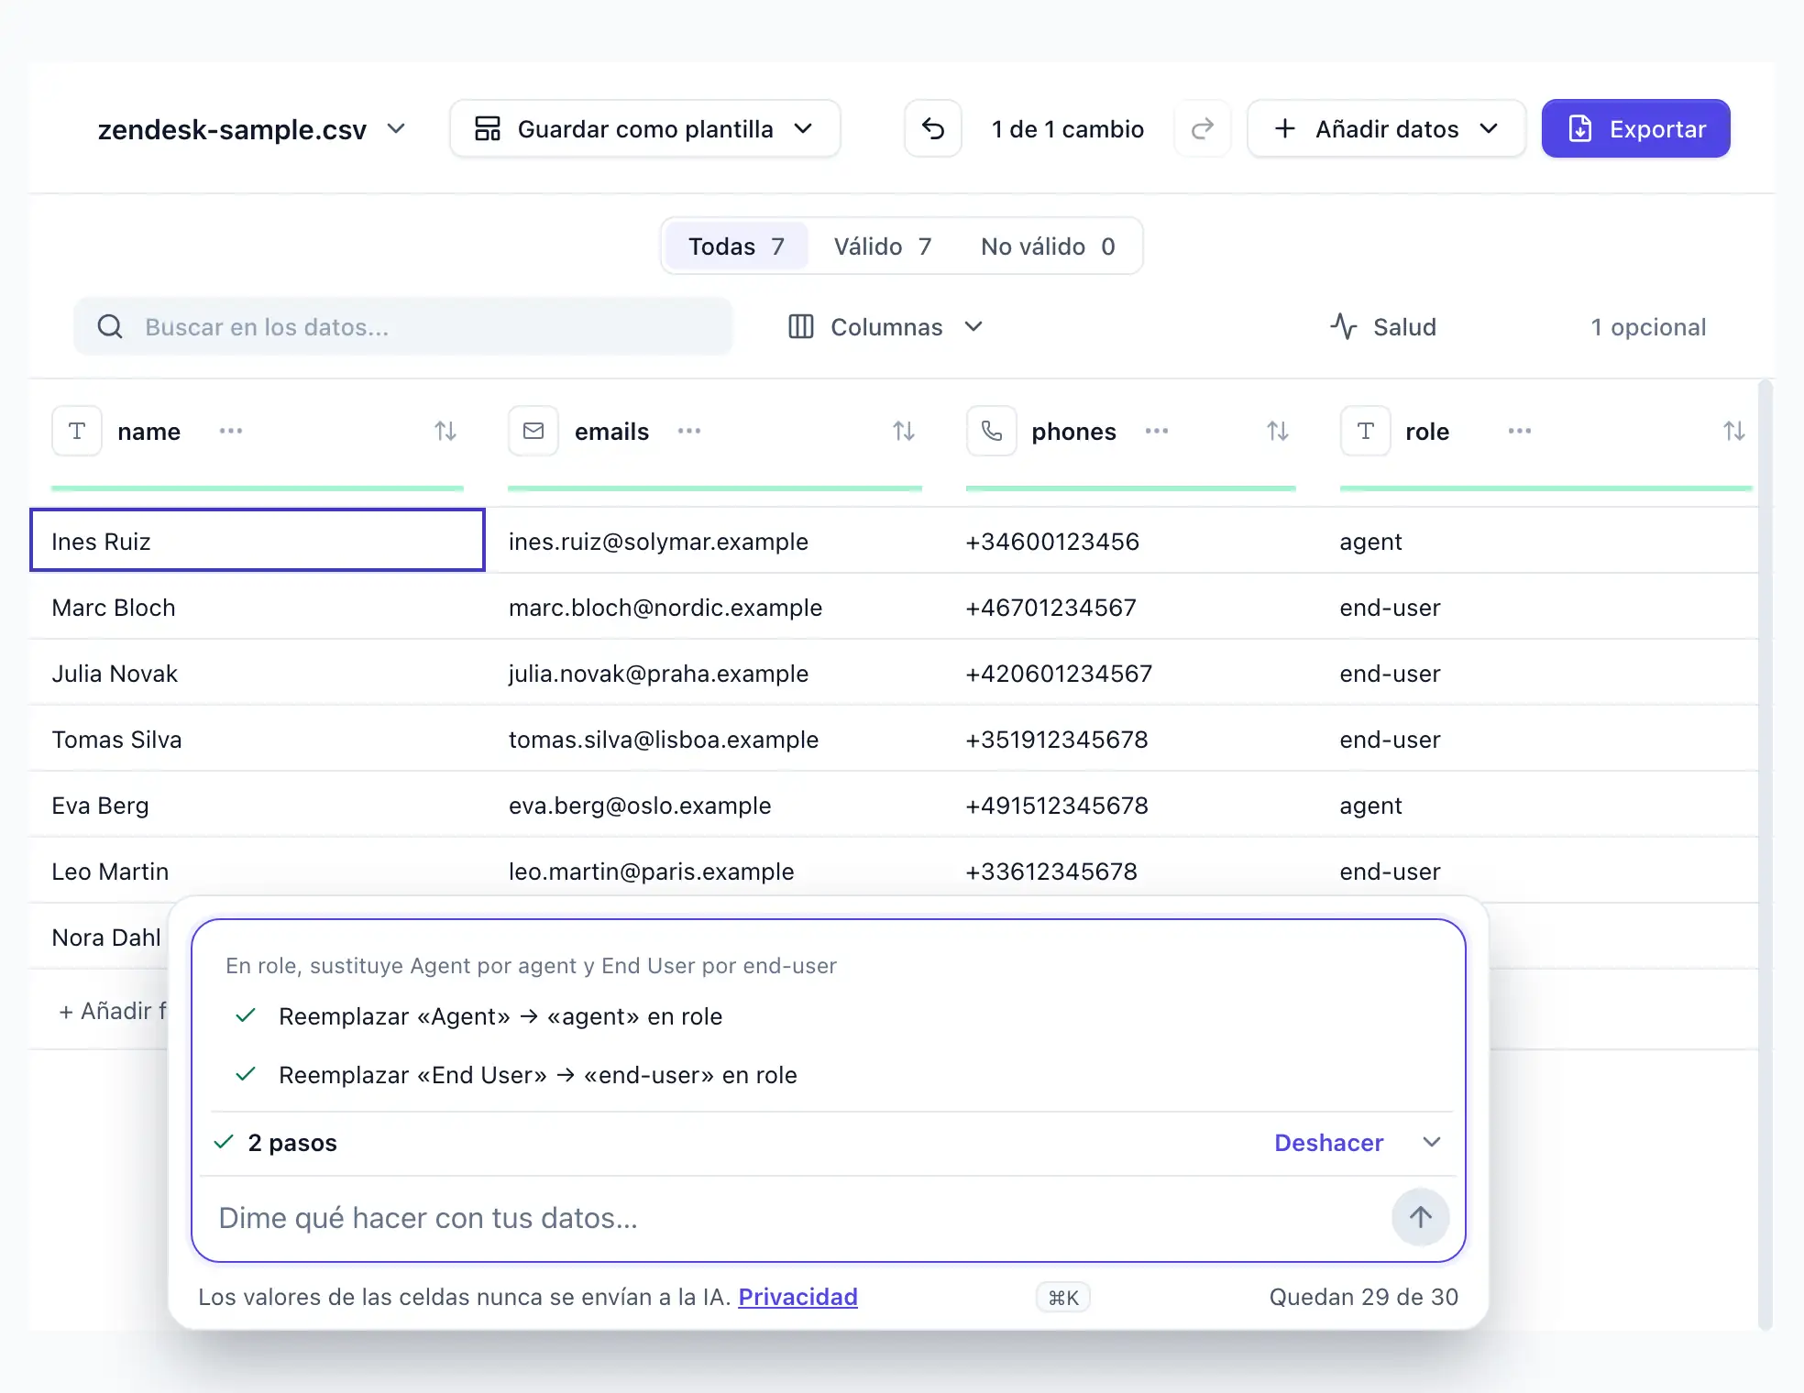Click the vertical scrollbar of the table
The width and height of the screenshot is (1804, 1393).
coord(1765,856)
